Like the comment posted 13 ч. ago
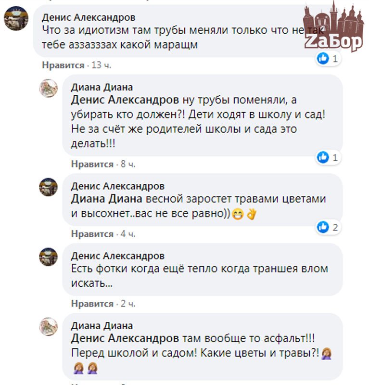The image size is (369, 385). click(63, 65)
